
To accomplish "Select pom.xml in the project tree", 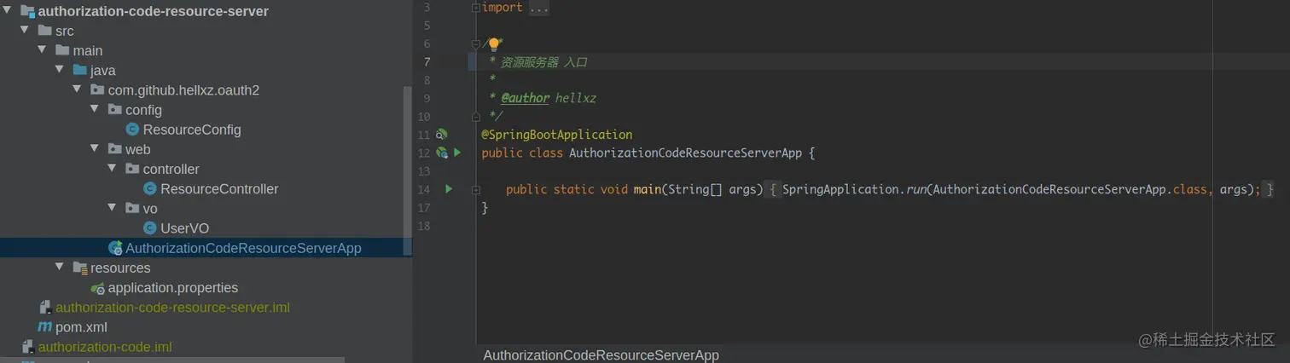I will [81, 327].
